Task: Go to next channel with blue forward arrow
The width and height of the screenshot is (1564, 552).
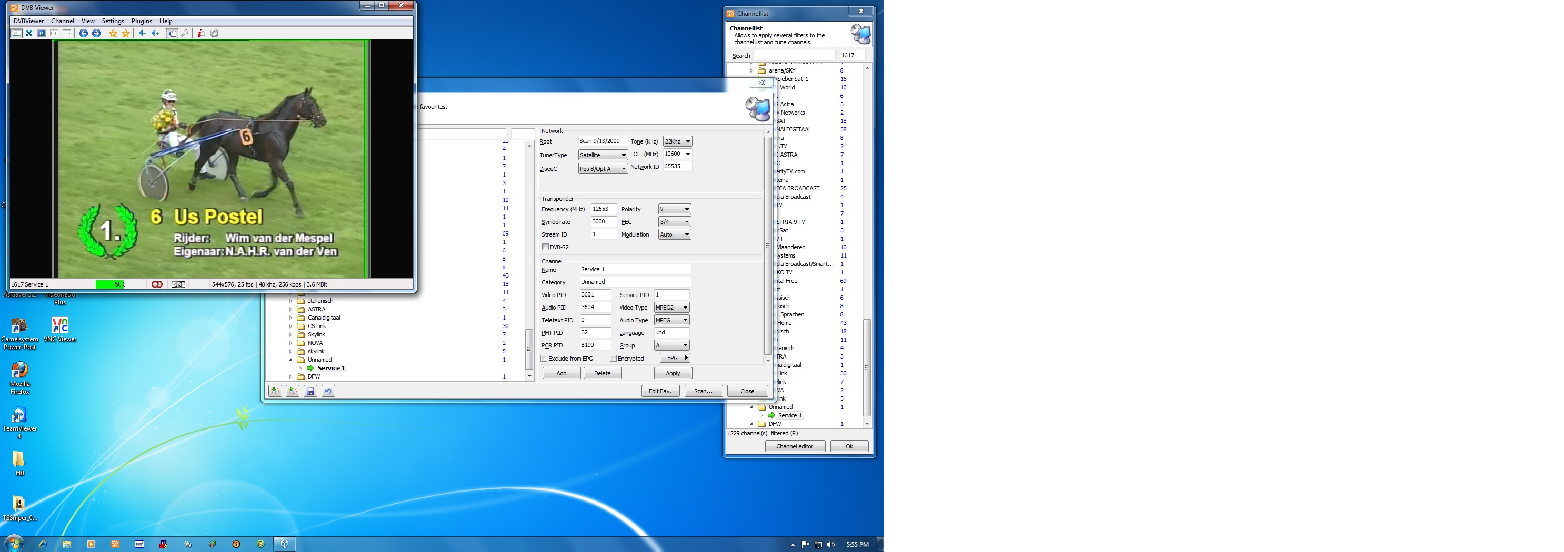Action: click(96, 33)
